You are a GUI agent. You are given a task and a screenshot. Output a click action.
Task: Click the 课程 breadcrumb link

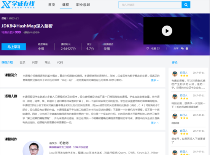click(4, 18)
